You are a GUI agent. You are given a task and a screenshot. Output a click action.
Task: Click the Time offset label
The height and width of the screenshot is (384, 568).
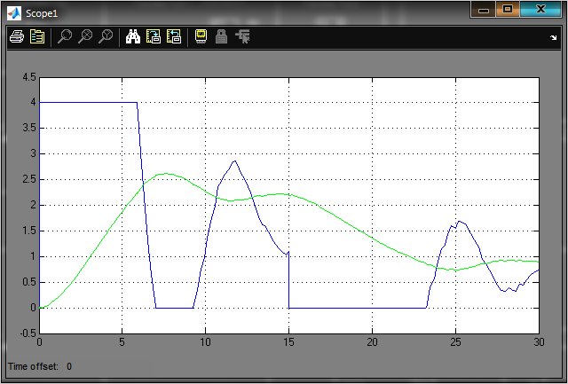(x=33, y=366)
